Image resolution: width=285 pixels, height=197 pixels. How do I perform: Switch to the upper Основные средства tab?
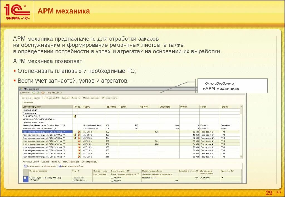[31, 98]
